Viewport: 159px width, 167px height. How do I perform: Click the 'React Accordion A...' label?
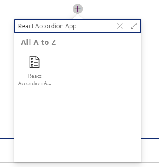click(x=35, y=80)
